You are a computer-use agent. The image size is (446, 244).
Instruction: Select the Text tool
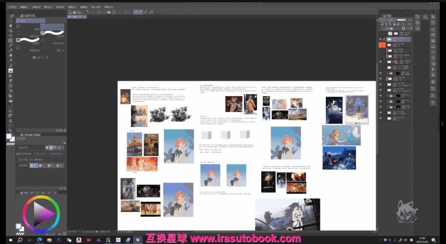pyautogui.click(x=10, y=120)
